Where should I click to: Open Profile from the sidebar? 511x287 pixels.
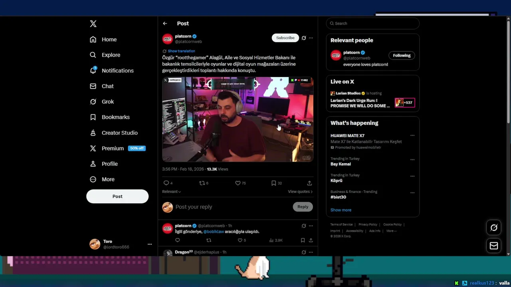click(x=103, y=164)
